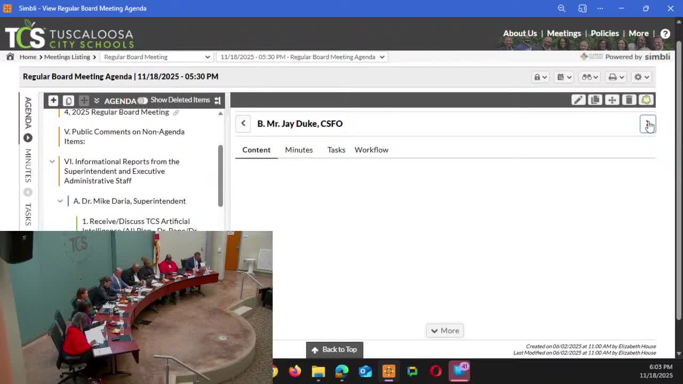Image resolution: width=683 pixels, height=384 pixels.
Task: Open Meetings Listing breadcrumb link
Action: (67, 57)
